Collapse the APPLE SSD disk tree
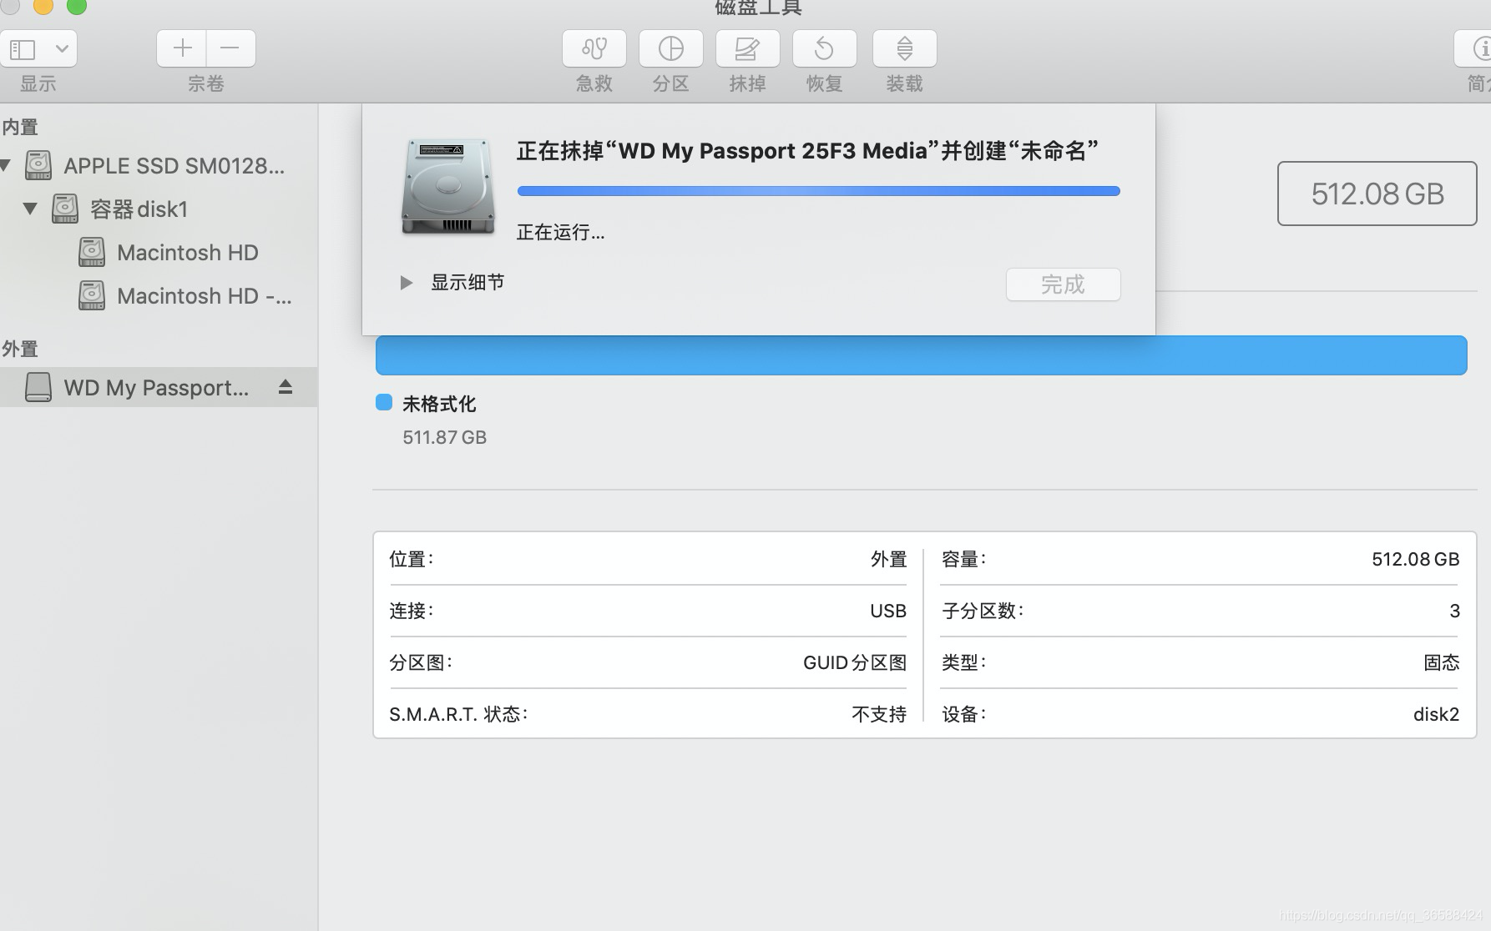The width and height of the screenshot is (1491, 931). 6,165
